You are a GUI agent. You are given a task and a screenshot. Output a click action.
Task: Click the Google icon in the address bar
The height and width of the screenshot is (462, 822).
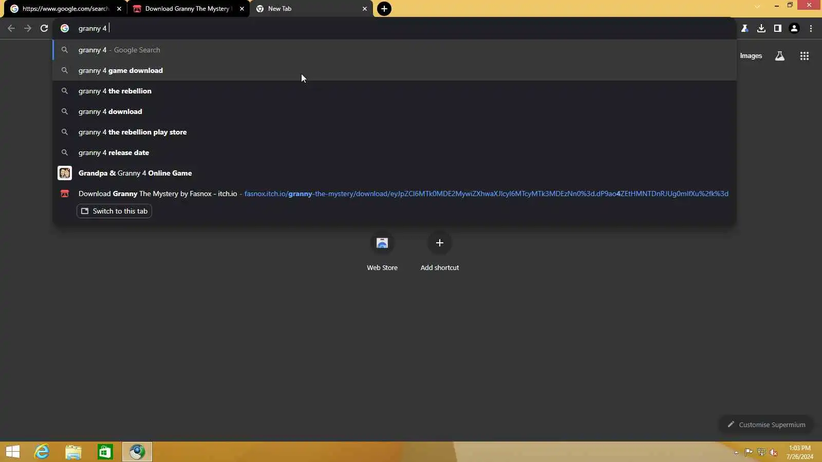coord(65,28)
